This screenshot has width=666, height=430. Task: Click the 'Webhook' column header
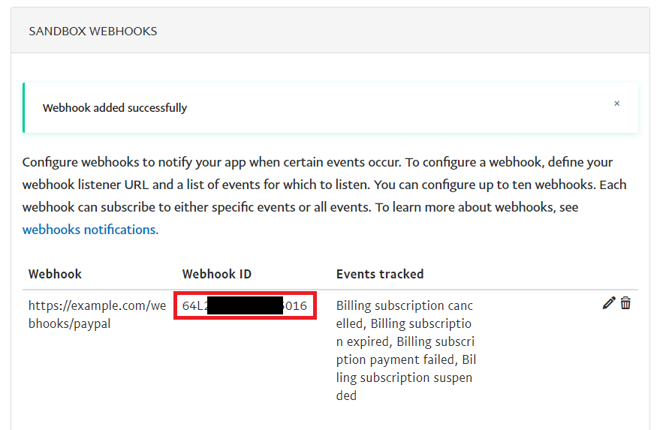coord(56,274)
